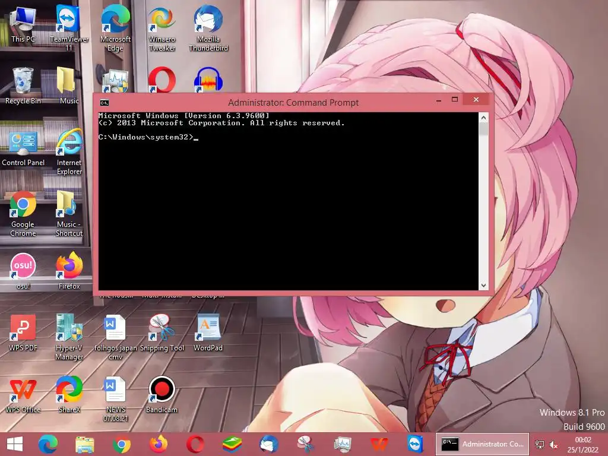The image size is (608, 456).
Task: Click the Command Prompt scrollbar thumb
Action: point(483,129)
